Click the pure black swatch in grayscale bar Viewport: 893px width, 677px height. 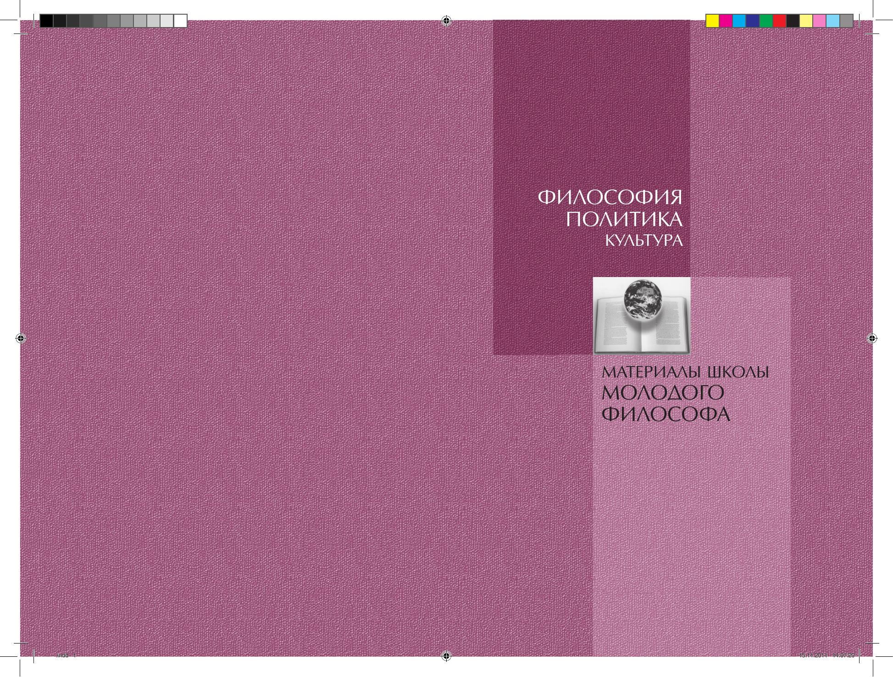(46, 21)
